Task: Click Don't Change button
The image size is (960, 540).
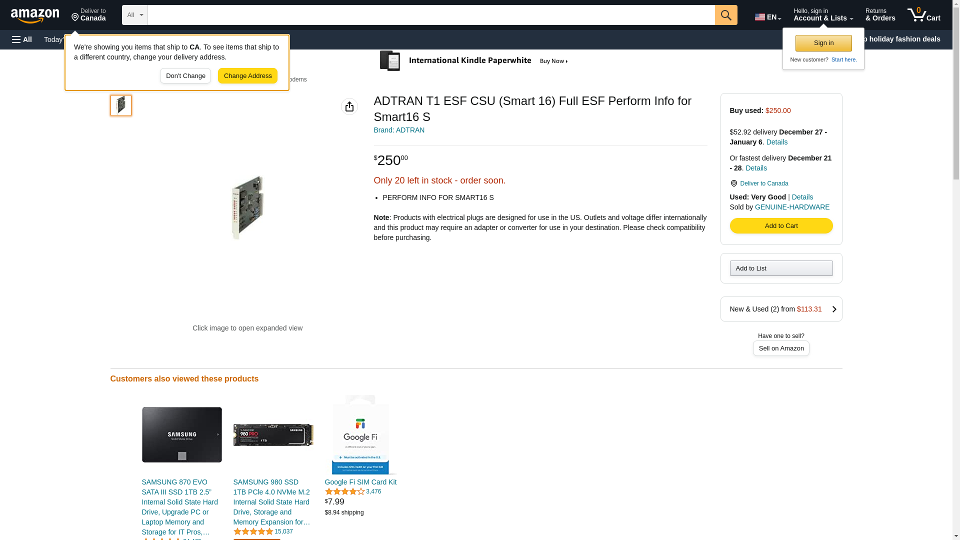Action: coord(185,76)
